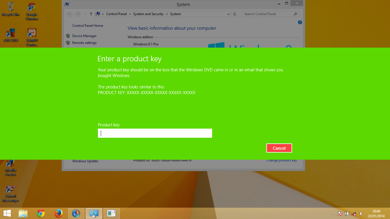Click the network status tray icon
This screenshot has height=219, width=390.
click(x=353, y=214)
